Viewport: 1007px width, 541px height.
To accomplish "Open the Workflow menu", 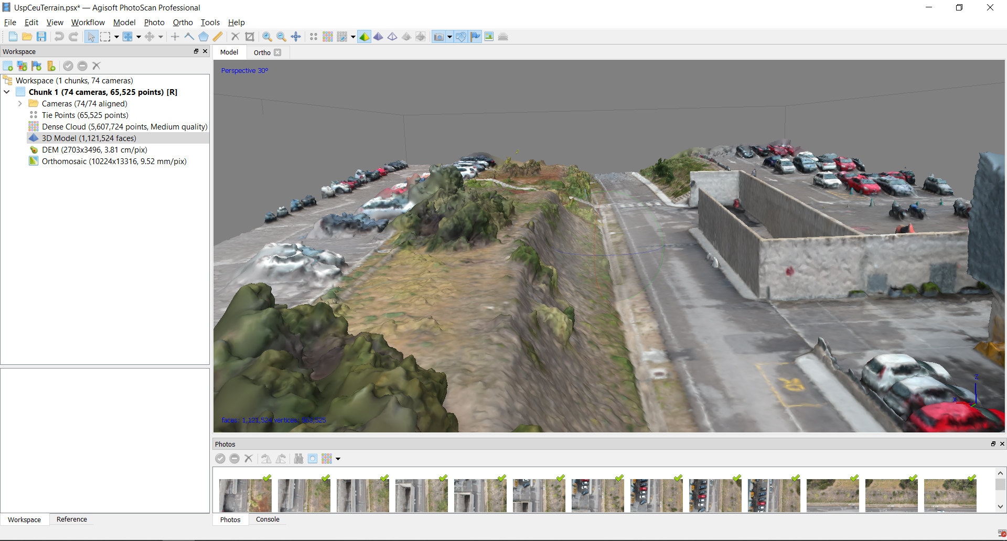I will [88, 23].
